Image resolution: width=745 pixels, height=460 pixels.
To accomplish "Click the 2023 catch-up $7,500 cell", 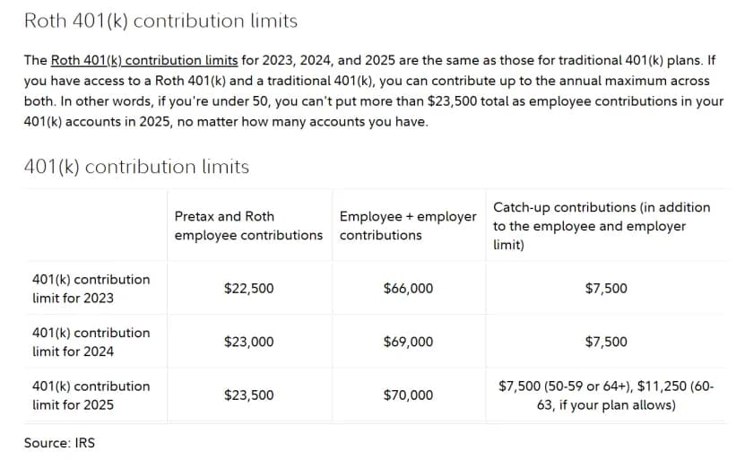I will 606,289.
